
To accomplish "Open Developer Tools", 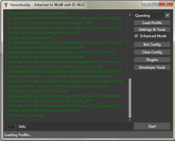I will (152, 67).
